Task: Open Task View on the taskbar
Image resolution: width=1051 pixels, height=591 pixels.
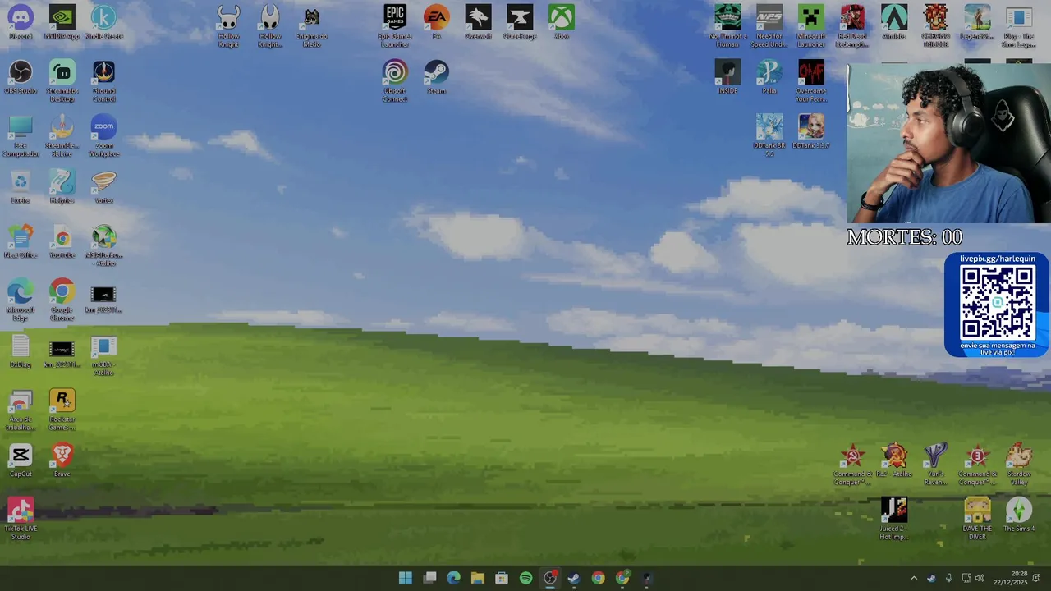Action: [x=429, y=578]
